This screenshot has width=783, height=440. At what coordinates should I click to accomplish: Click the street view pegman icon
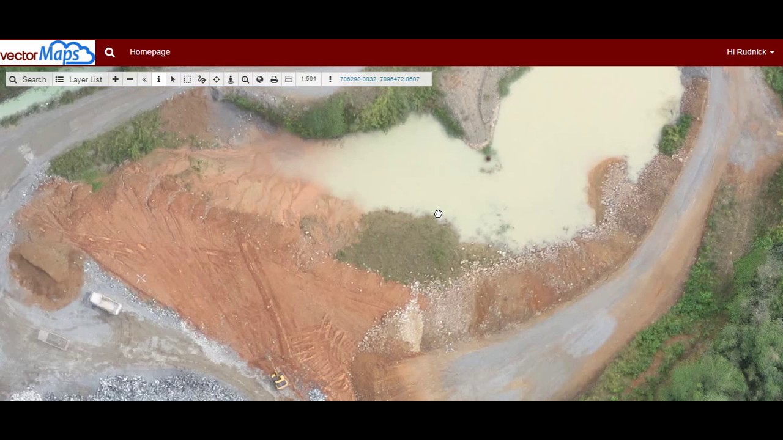(231, 79)
